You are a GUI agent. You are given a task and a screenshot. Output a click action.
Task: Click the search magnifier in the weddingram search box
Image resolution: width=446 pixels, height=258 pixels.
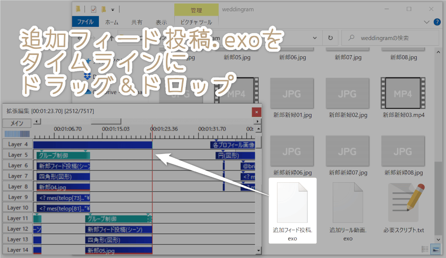[x=350, y=37]
